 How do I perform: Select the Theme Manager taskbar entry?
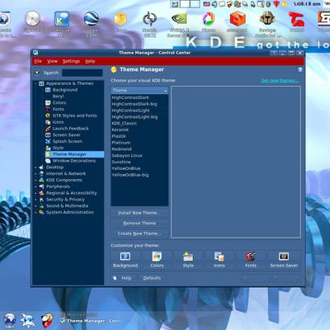[90, 321]
